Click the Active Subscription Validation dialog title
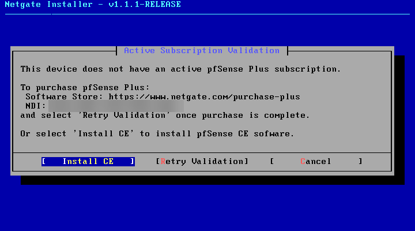 click(202, 50)
